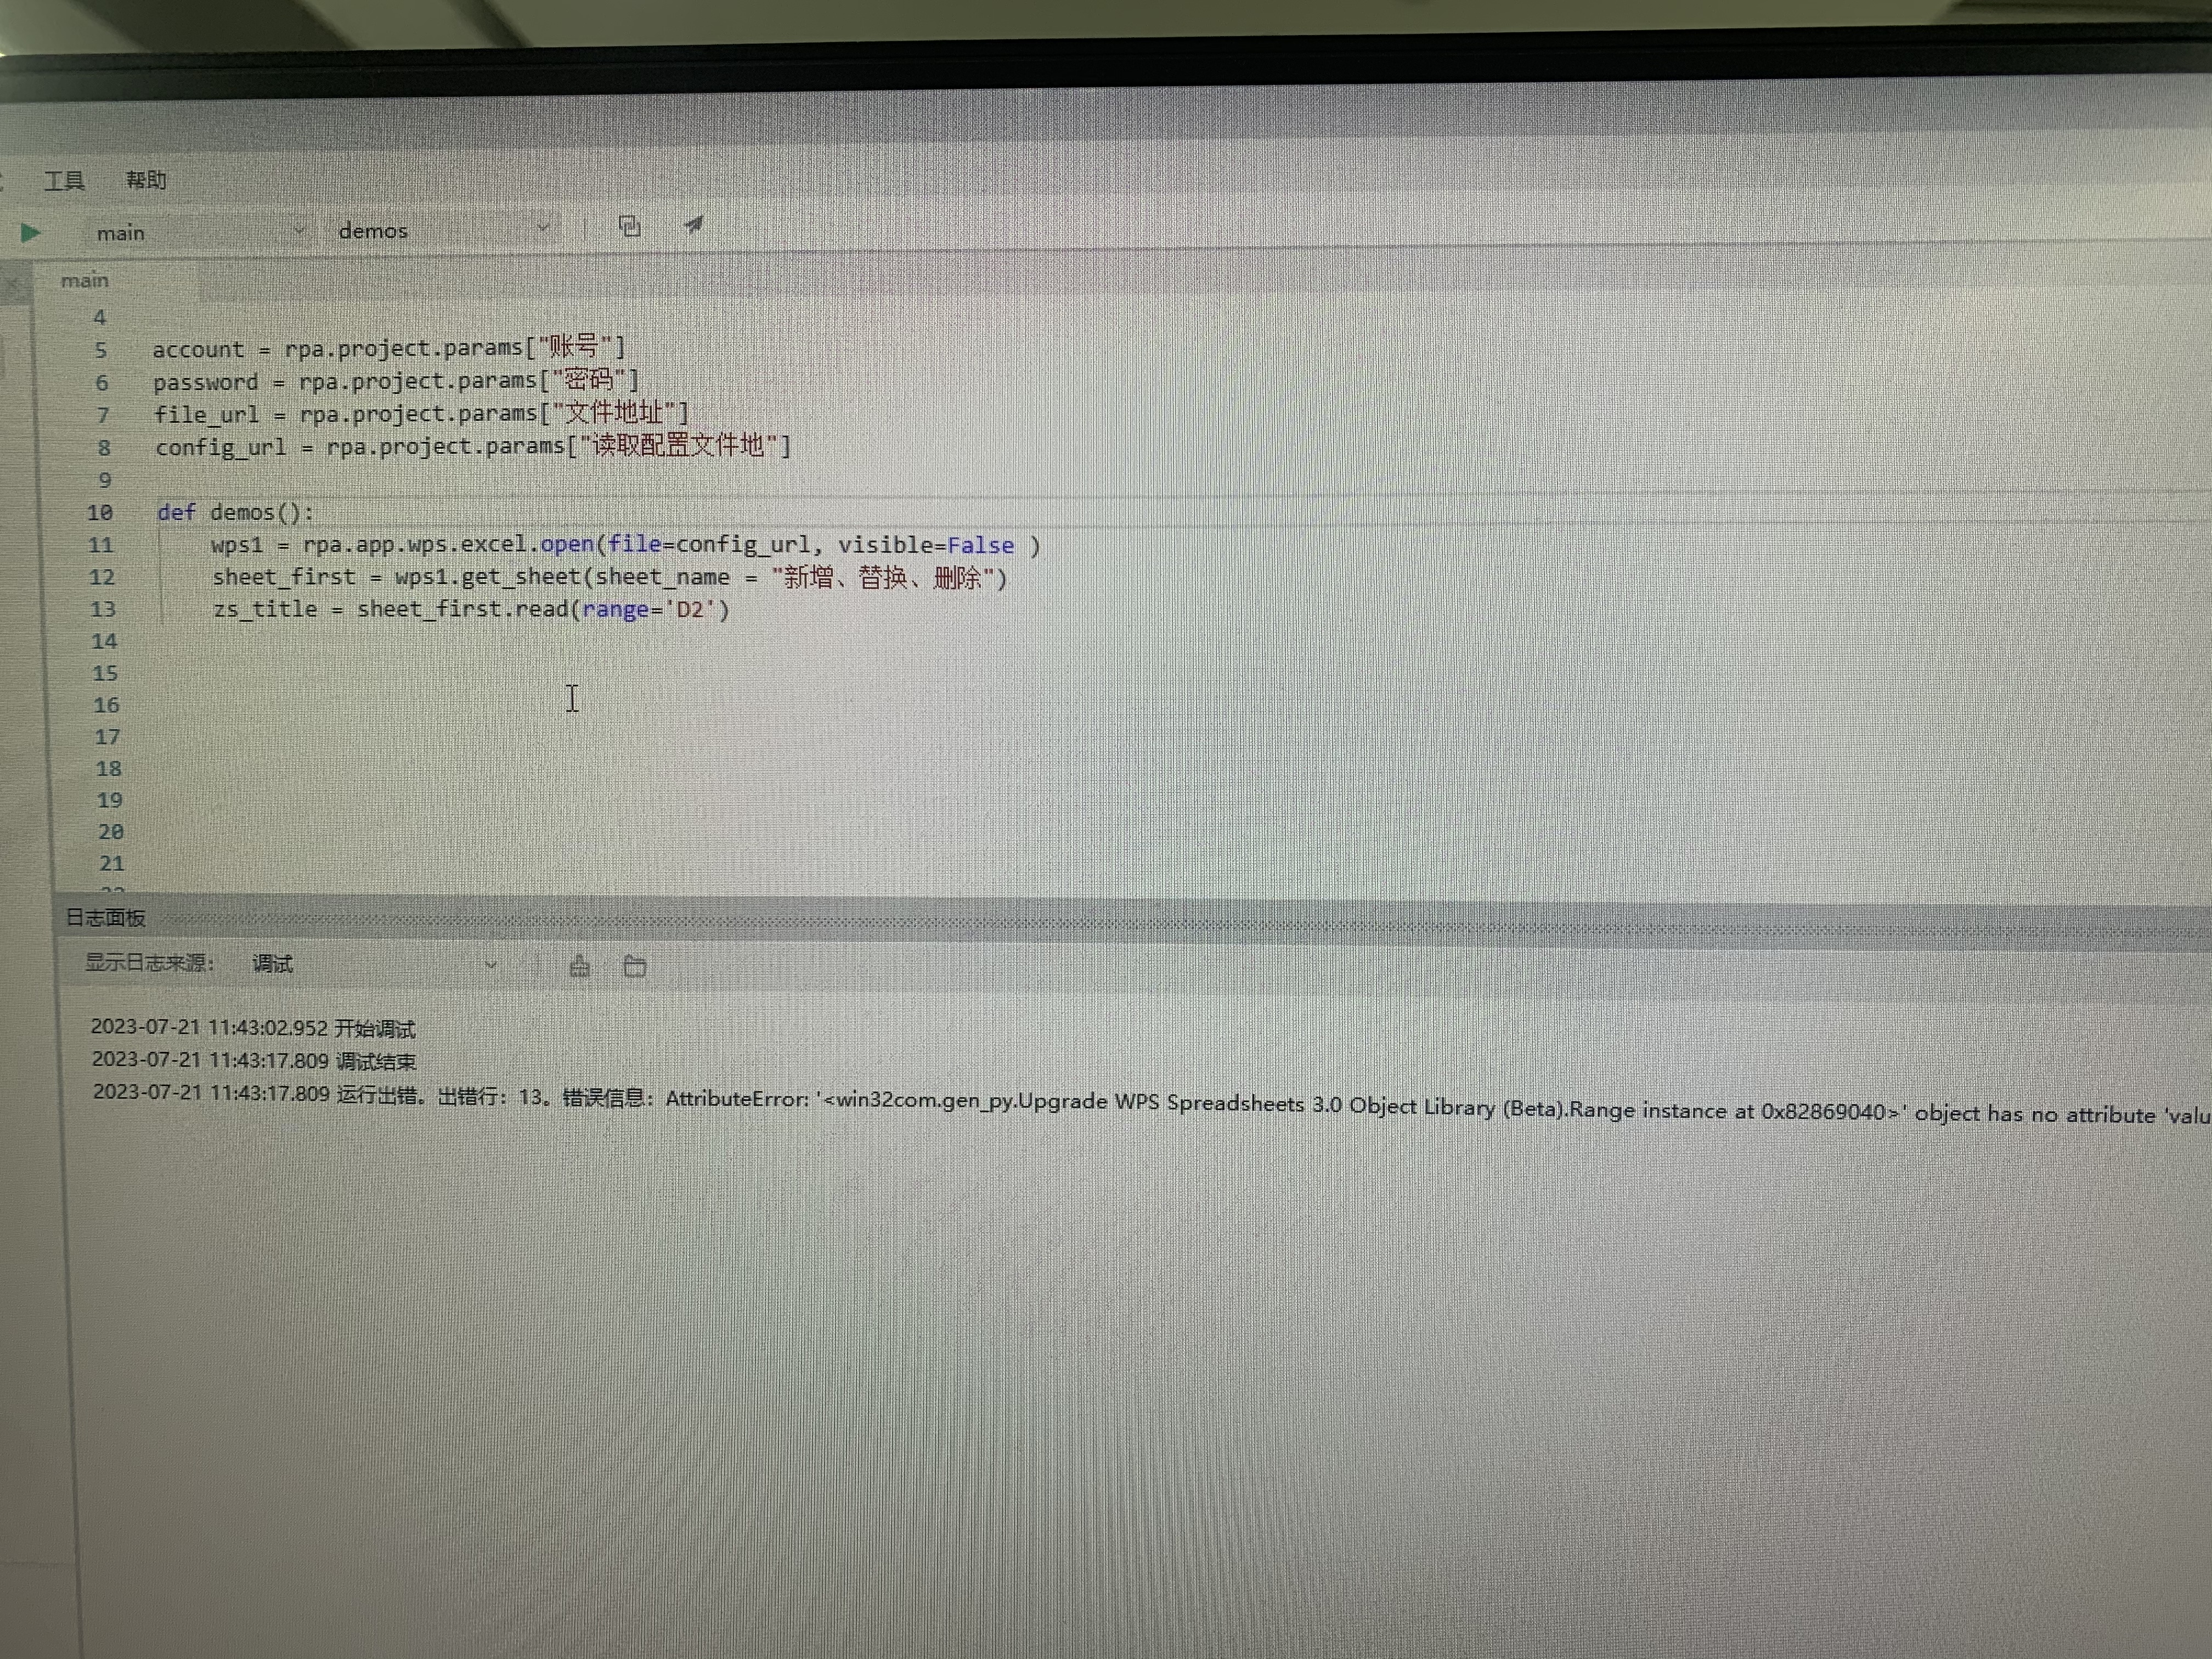Click the paper plane publish icon
The image size is (2212, 1659).
click(693, 225)
